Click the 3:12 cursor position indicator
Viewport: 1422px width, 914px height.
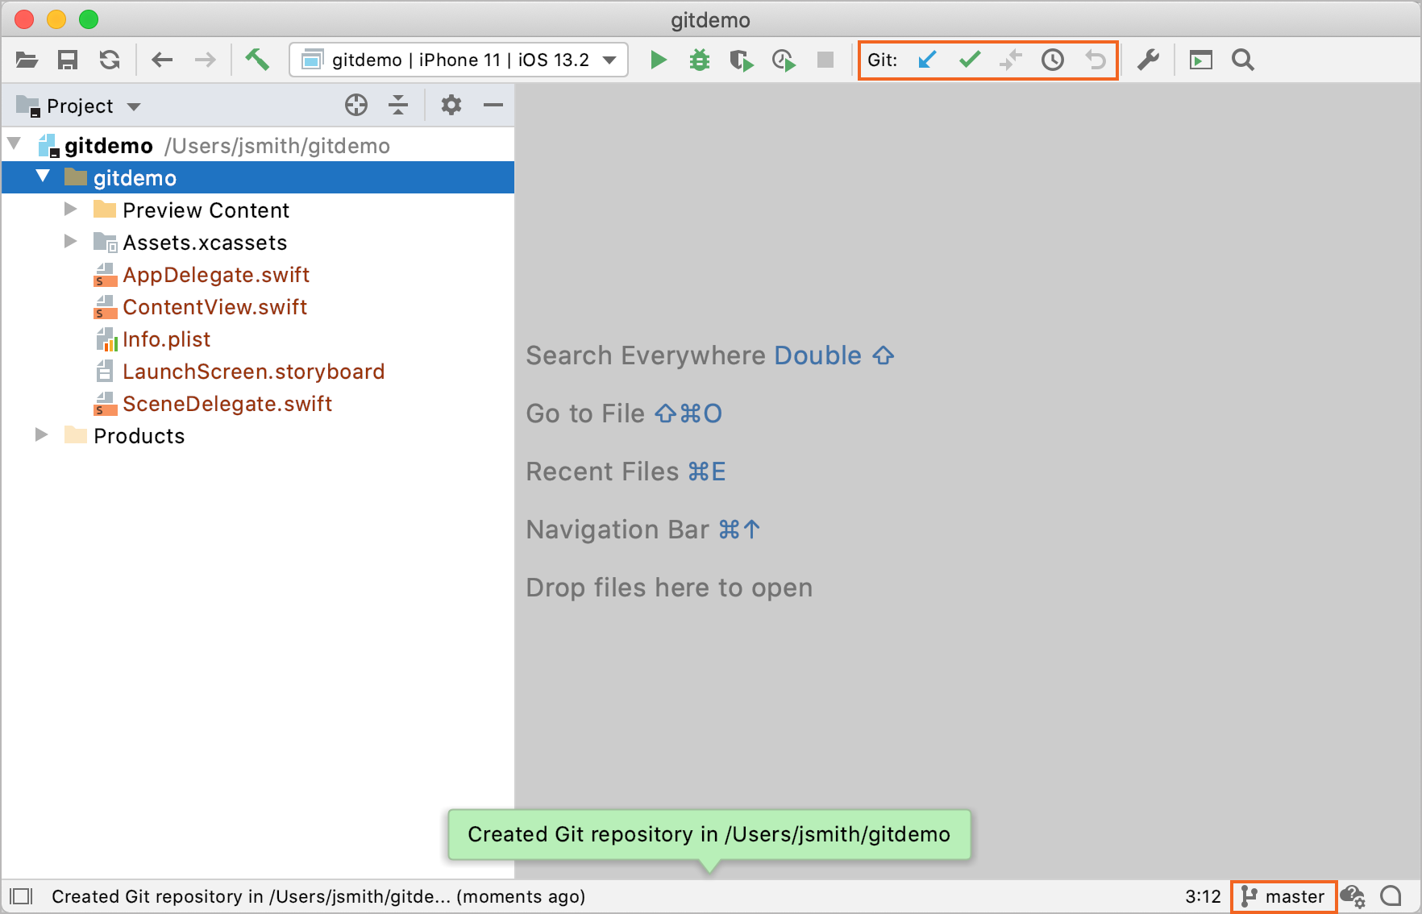pos(1203,896)
